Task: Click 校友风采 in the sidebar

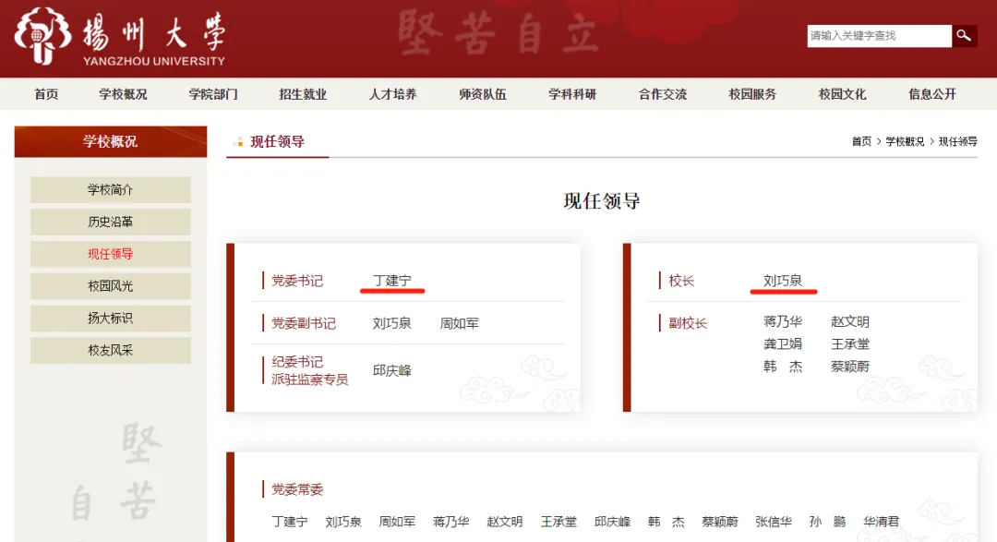Action: (111, 351)
